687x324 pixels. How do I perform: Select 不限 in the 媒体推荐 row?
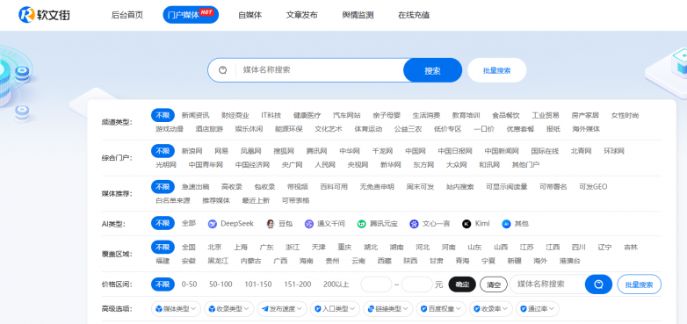point(163,187)
